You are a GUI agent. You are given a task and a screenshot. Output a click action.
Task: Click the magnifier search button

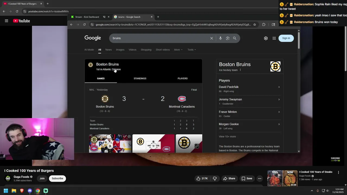point(235,38)
